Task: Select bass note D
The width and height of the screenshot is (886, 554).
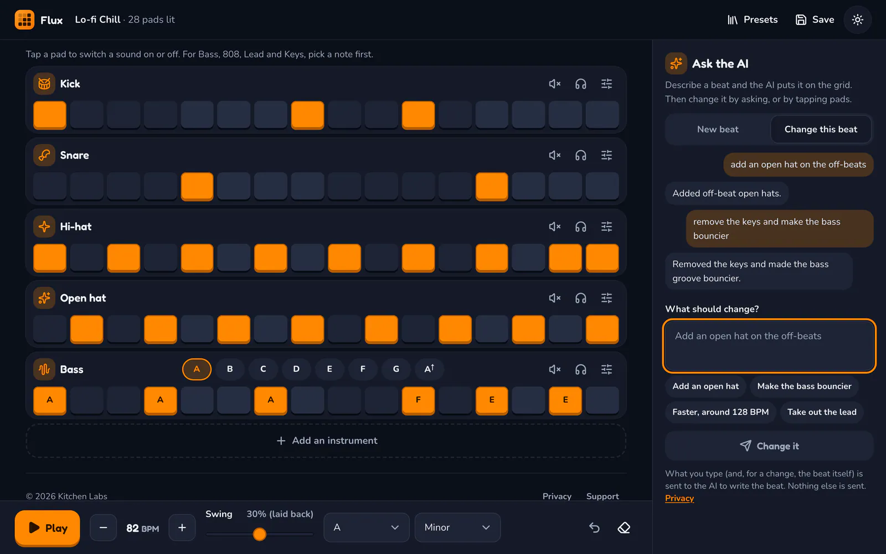Action: pos(296,369)
